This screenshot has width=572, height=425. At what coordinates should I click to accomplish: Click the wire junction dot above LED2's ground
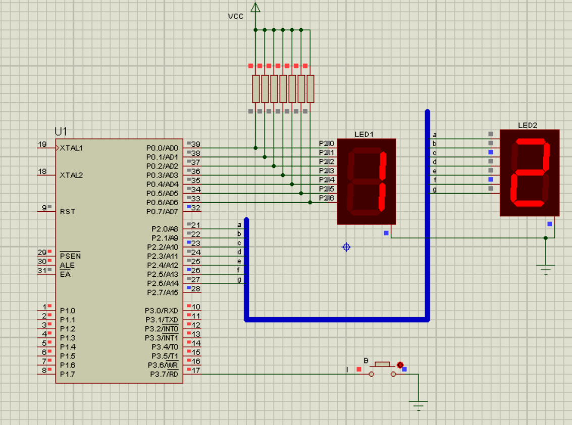(x=545, y=238)
